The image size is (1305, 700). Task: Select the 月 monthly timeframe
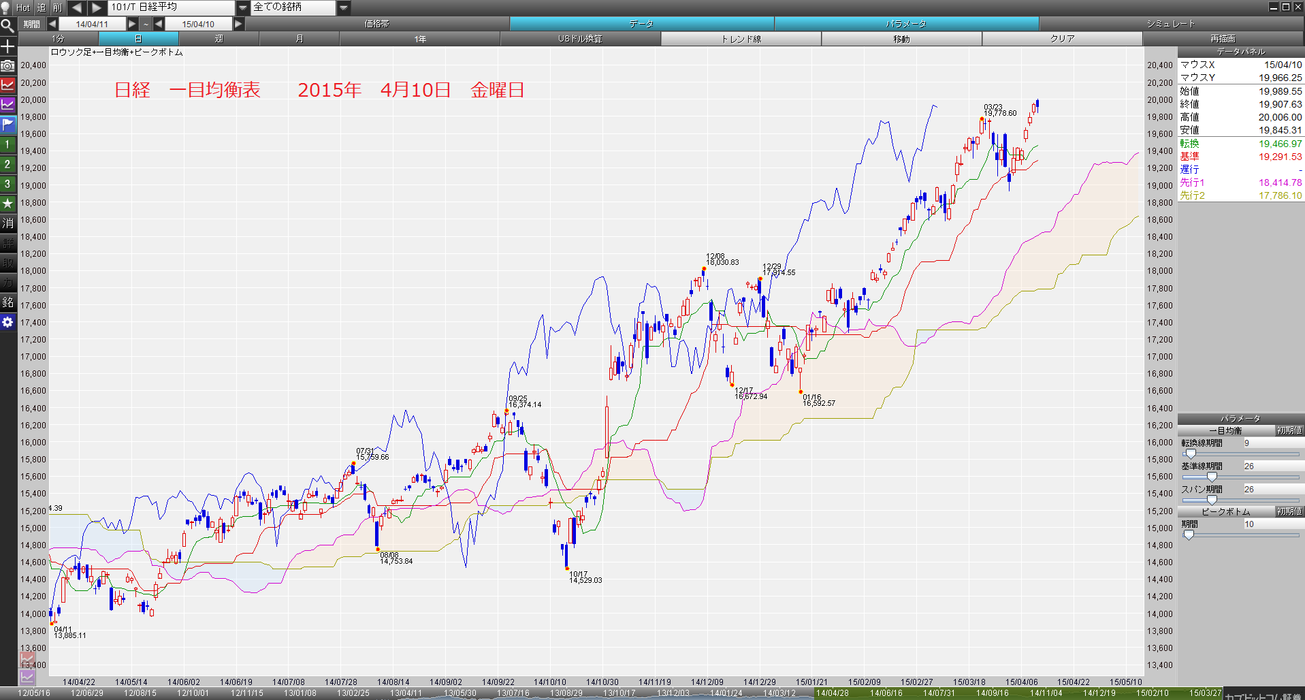tap(299, 39)
